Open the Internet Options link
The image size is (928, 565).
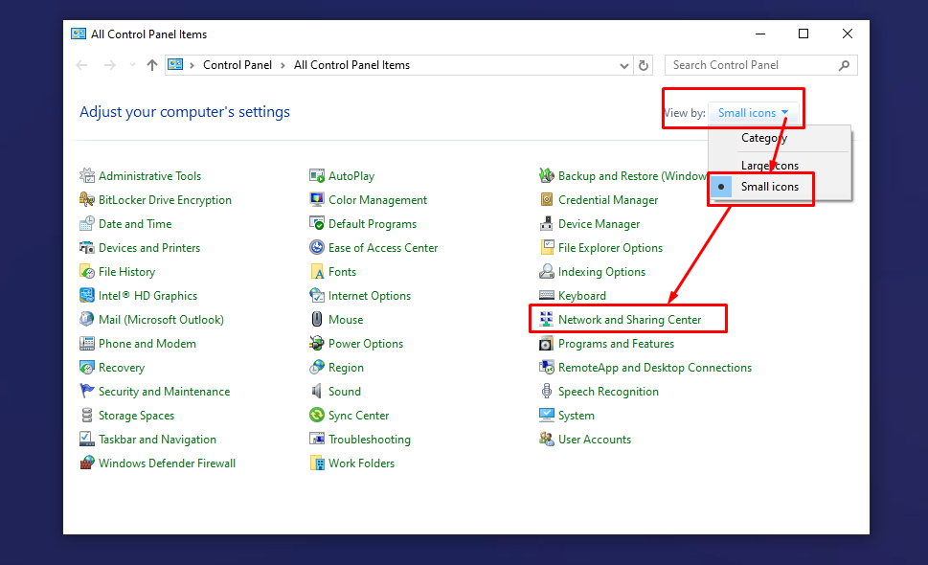point(369,296)
